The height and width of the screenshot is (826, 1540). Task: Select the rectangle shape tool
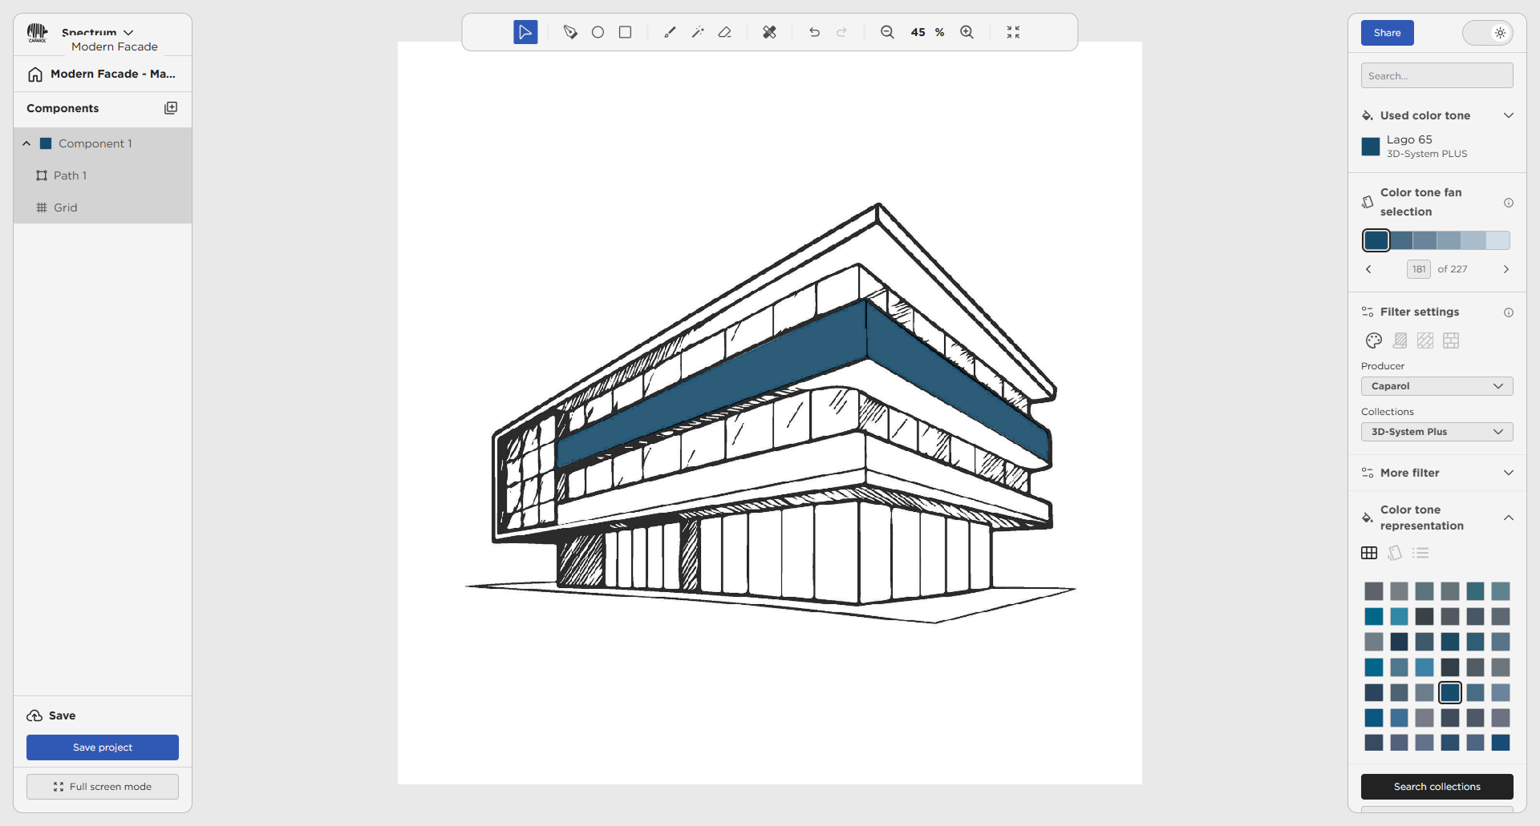point(625,32)
